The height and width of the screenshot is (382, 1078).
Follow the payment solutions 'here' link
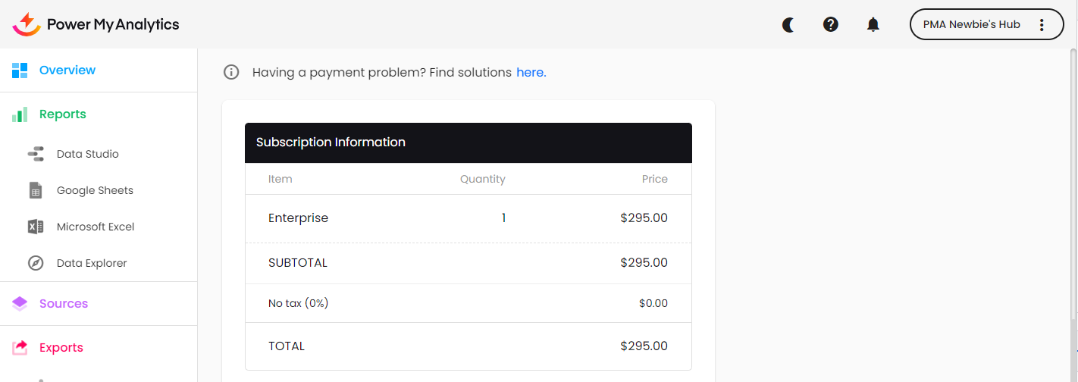pyautogui.click(x=531, y=73)
